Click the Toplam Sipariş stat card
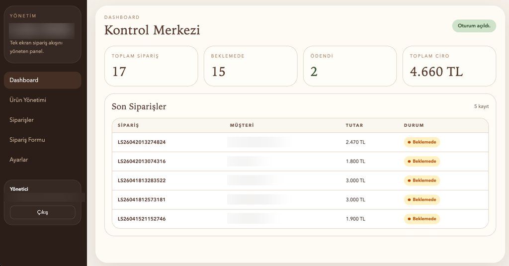The height and width of the screenshot is (266, 509). (151, 66)
